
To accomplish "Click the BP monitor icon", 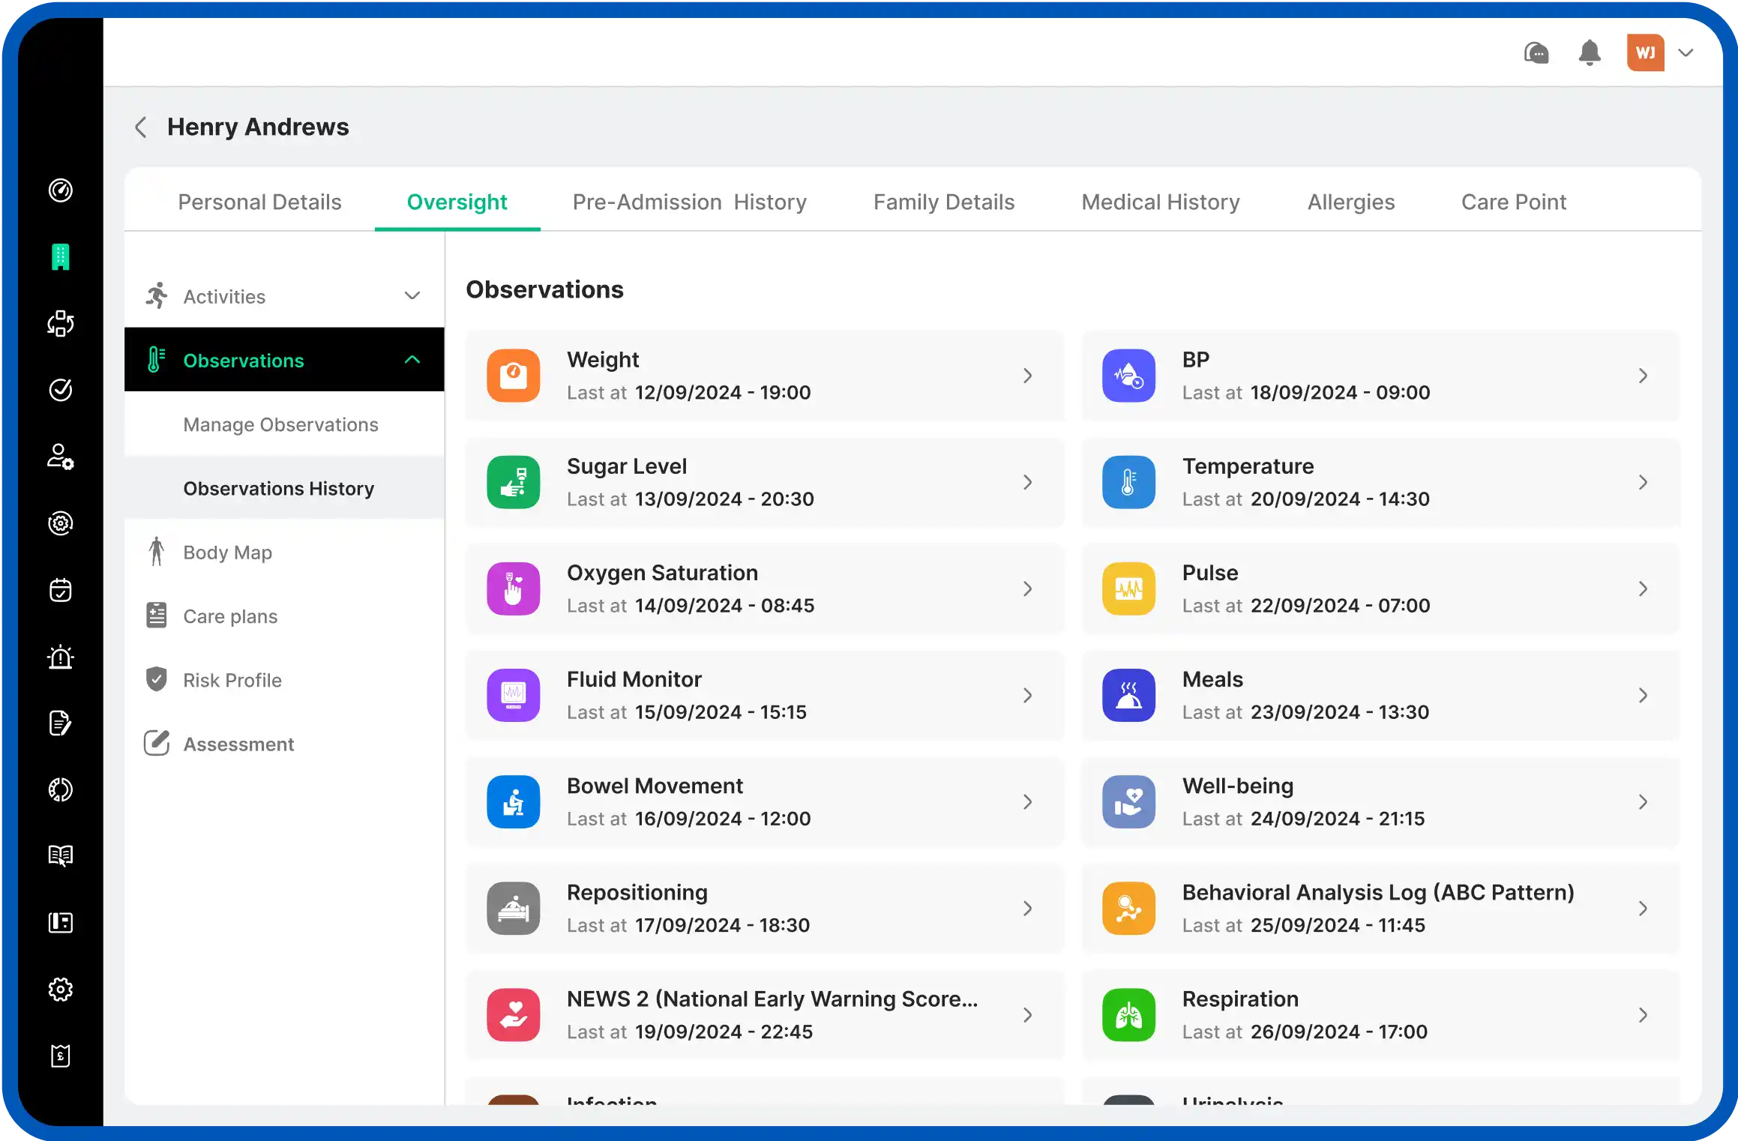I will (1129, 376).
